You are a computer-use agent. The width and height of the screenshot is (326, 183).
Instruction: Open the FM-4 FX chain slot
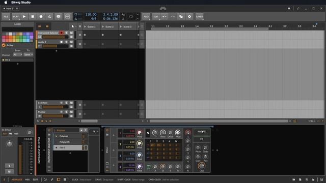202,139
